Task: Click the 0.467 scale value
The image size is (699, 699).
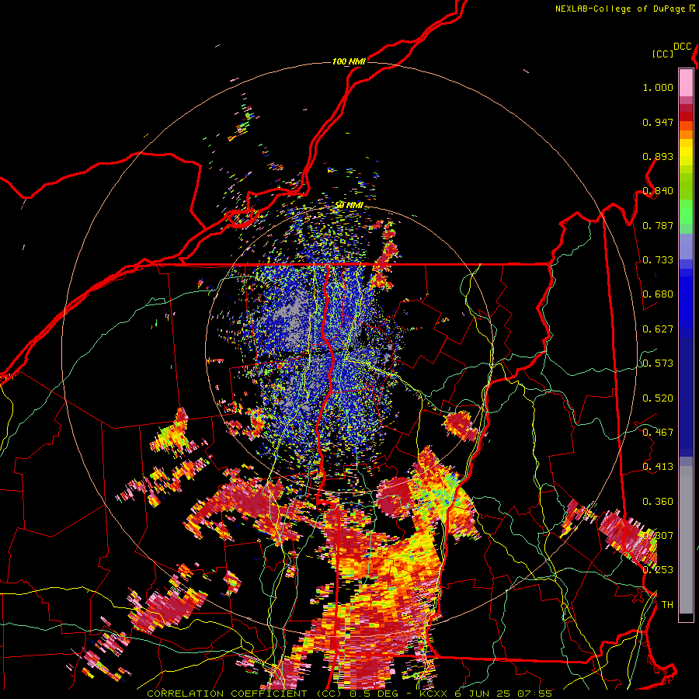Action: [658, 433]
